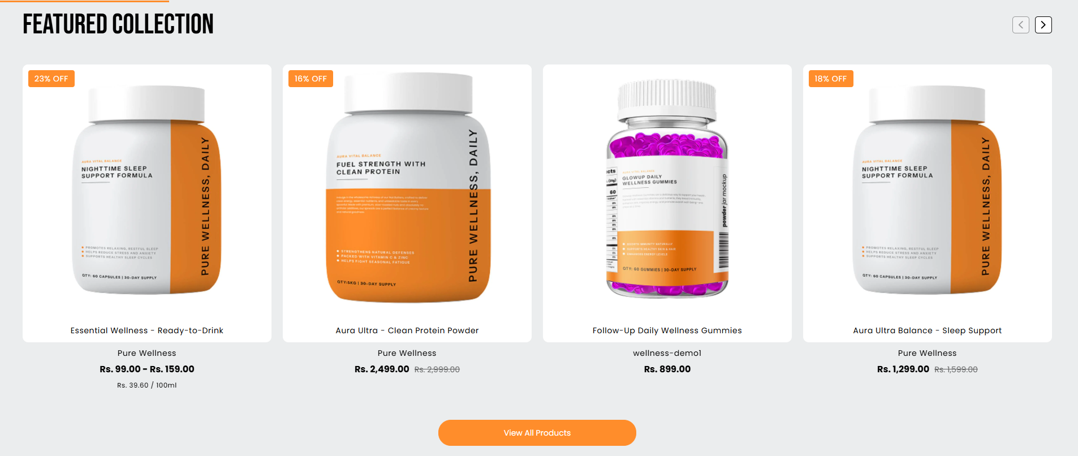Click the Clean Protein jar product image

[x=408, y=188]
